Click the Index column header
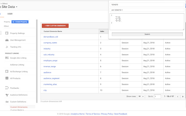This screenshot has height=116, width=186. coord(102,31)
